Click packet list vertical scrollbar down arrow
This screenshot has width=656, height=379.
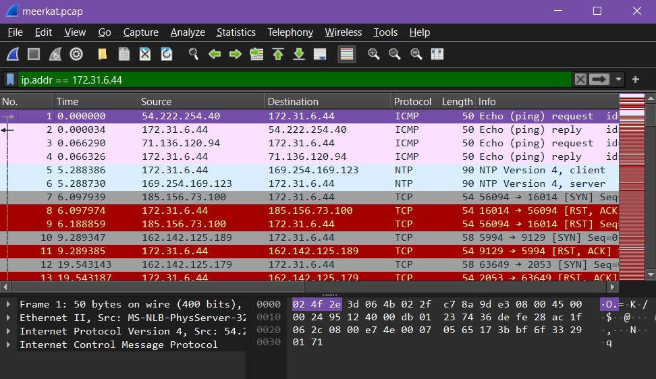650,274
